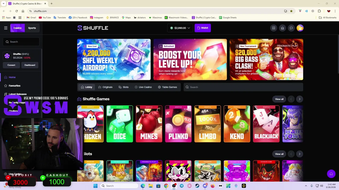Open the Mines game thumbnail
Image resolution: width=339 pixels, height=190 pixels.
[x=149, y=124]
